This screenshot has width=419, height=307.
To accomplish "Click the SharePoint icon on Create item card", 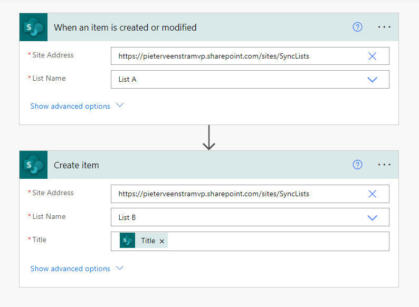I will point(33,165).
